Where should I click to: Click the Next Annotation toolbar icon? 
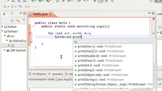(5, 7)
